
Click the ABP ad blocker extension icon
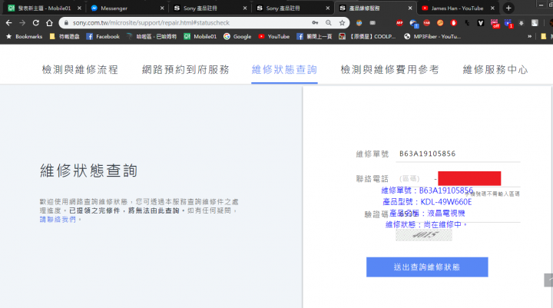pyautogui.click(x=399, y=23)
